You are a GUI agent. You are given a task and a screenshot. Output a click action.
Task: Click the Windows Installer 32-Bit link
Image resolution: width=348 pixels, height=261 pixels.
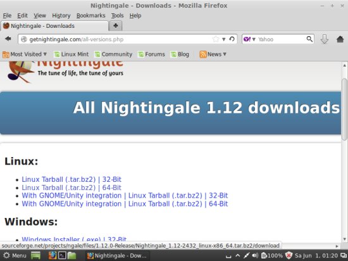click(74, 239)
